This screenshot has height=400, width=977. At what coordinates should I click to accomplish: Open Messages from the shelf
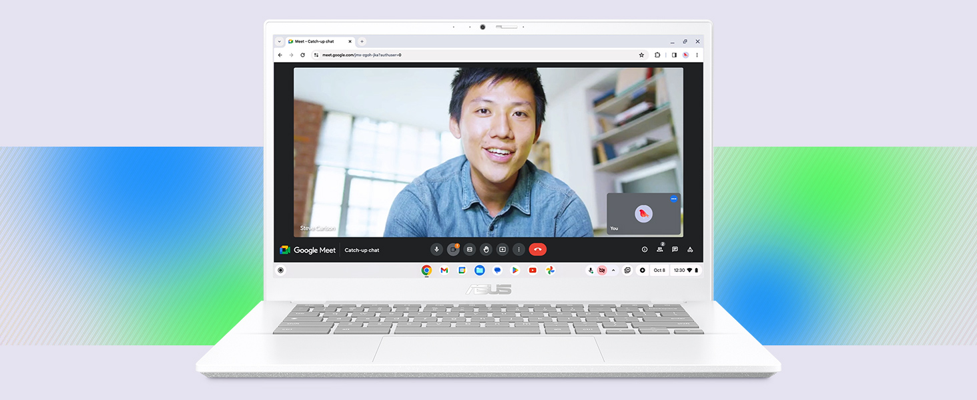[x=497, y=270]
